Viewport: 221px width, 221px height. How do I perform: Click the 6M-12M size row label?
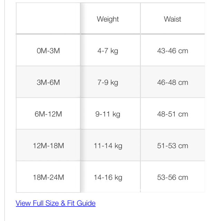coord(48,114)
